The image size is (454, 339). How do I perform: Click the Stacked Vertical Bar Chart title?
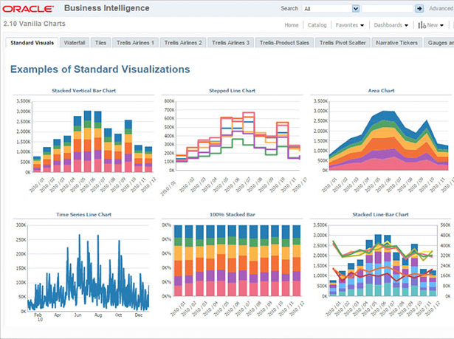pos(83,90)
